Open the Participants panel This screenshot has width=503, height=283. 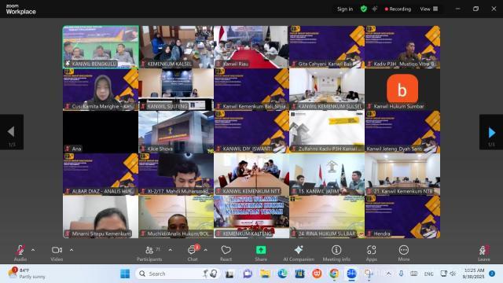coord(149,253)
